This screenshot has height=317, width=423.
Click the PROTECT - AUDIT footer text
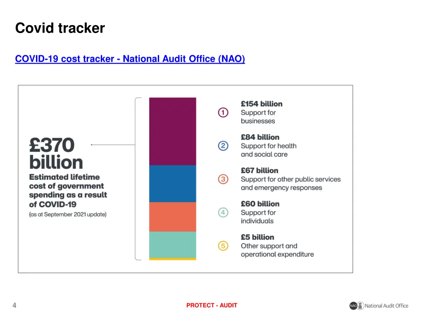click(211, 305)
